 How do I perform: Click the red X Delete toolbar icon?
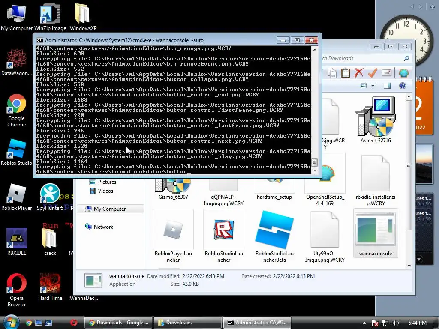tap(359, 73)
